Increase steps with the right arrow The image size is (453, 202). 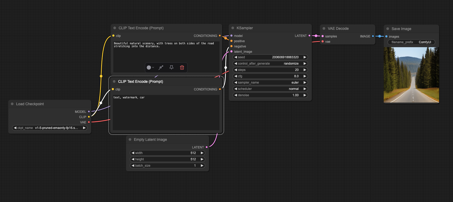coord(305,70)
